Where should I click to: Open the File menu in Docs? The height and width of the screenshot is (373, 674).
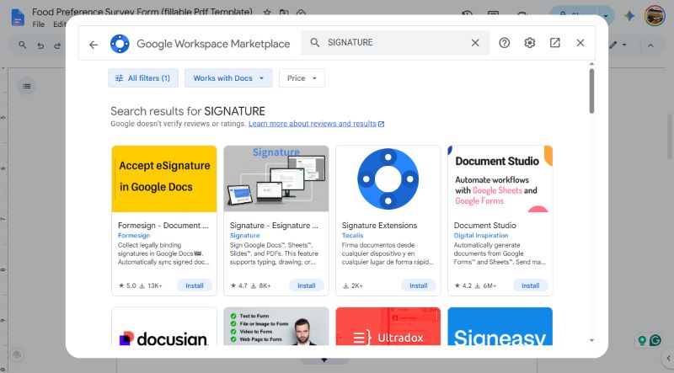(x=38, y=24)
